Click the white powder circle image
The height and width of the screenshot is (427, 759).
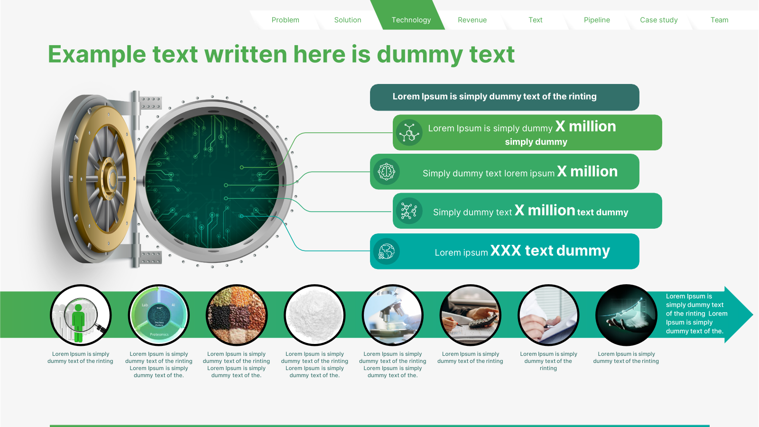(x=315, y=315)
